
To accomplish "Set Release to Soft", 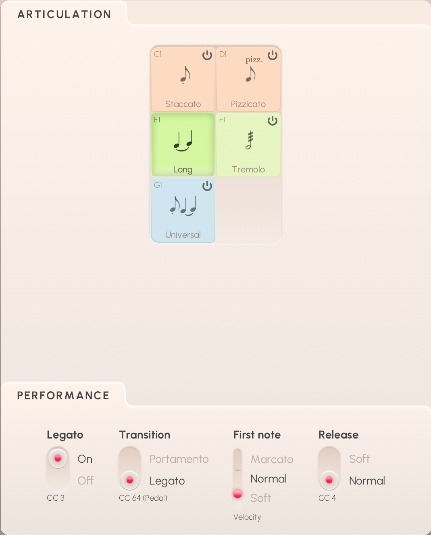I will (x=359, y=459).
